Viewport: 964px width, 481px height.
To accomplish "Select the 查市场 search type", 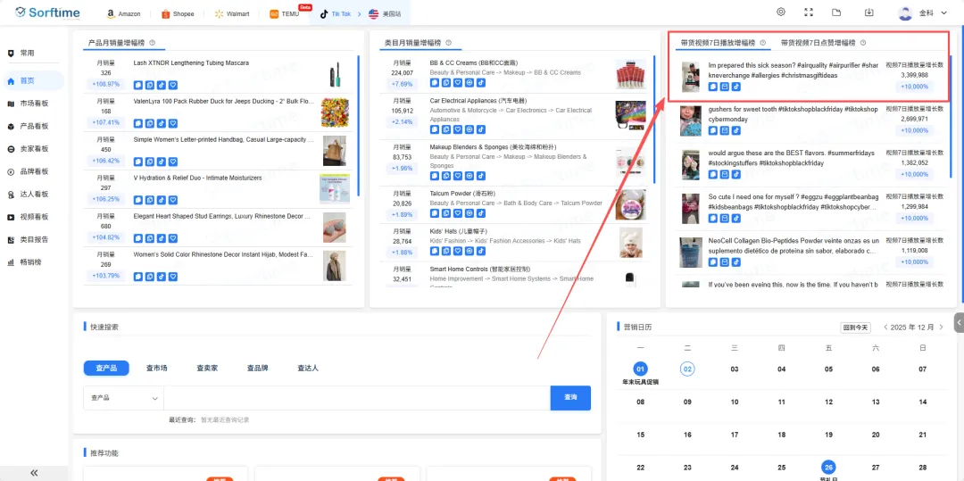I will tap(156, 368).
